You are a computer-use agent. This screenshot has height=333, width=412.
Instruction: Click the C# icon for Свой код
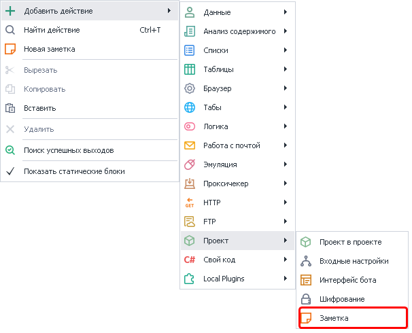pyautogui.click(x=190, y=260)
